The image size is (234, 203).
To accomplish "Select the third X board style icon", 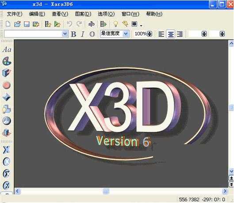I will pyautogui.click(x=7, y=173).
